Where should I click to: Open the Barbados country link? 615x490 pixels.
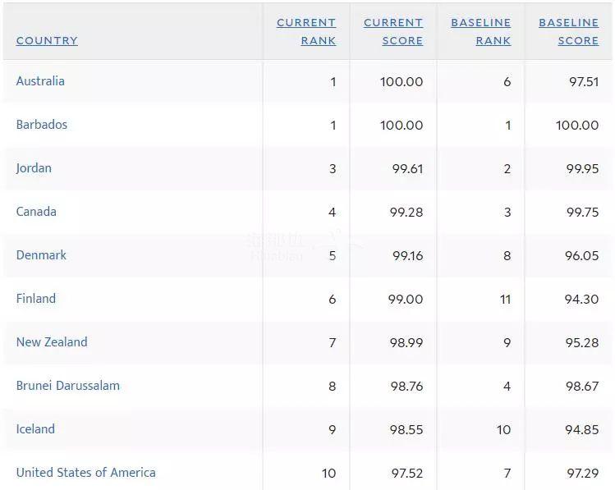pyautogui.click(x=42, y=125)
